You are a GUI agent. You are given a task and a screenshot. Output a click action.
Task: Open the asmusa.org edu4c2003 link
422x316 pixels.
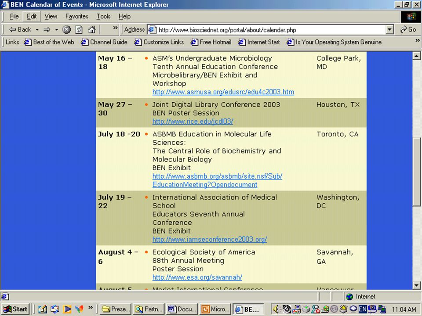click(x=223, y=92)
